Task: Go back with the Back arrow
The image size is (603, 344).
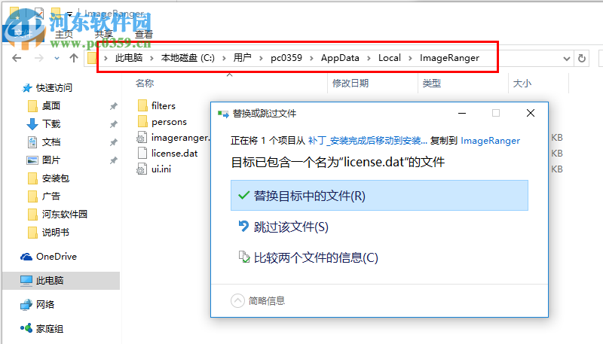Action: [17, 59]
